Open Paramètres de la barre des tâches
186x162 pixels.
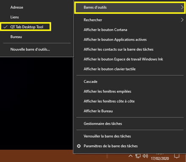[x=130, y=146]
